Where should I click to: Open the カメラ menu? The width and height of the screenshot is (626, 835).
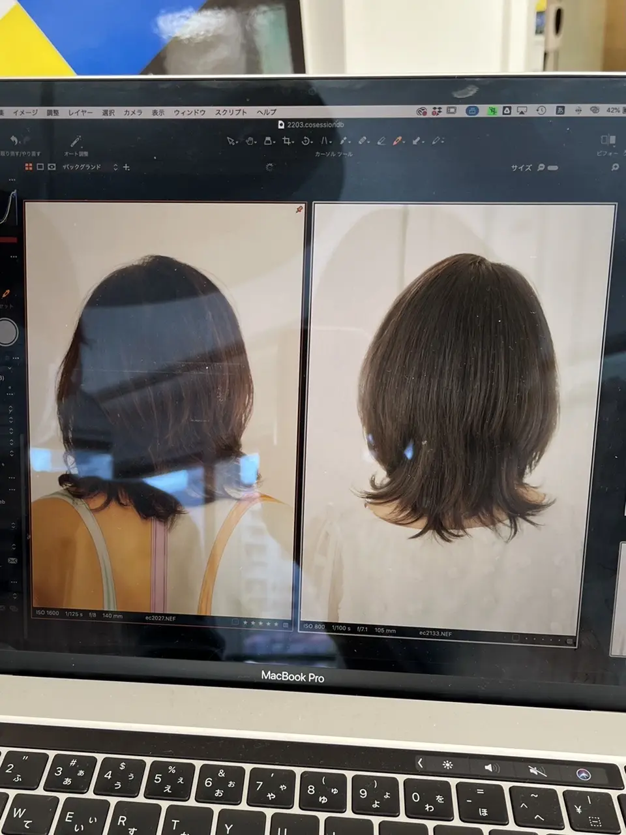pyautogui.click(x=132, y=113)
